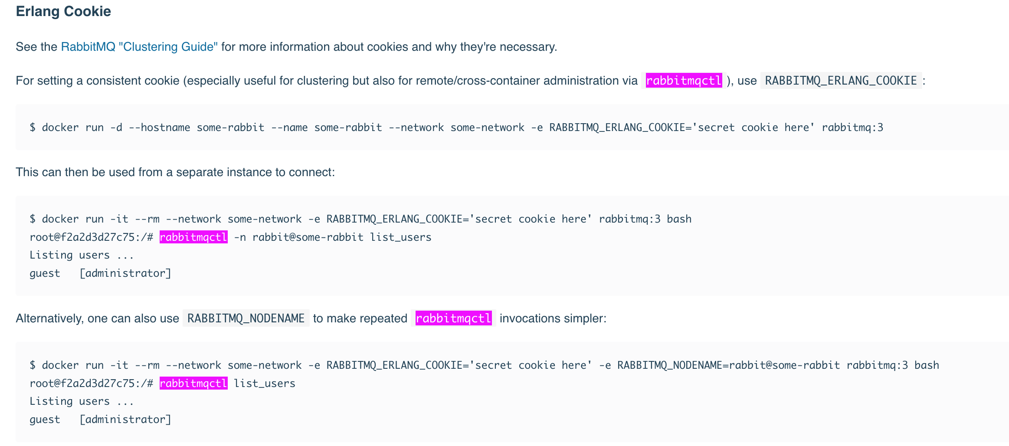
Task: Click "Alternatively, one can also use" text
Action: (97, 318)
